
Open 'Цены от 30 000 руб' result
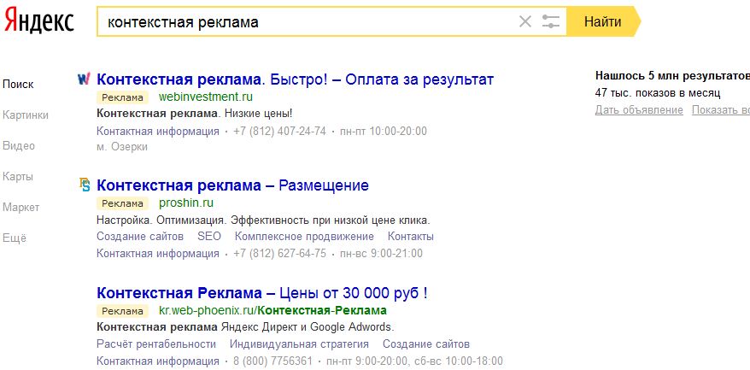tap(262, 293)
